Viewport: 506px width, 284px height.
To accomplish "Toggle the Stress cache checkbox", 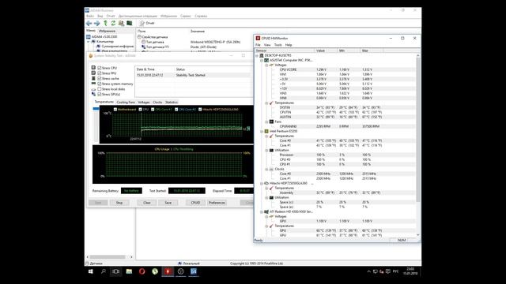I will click(x=100, y=78).
